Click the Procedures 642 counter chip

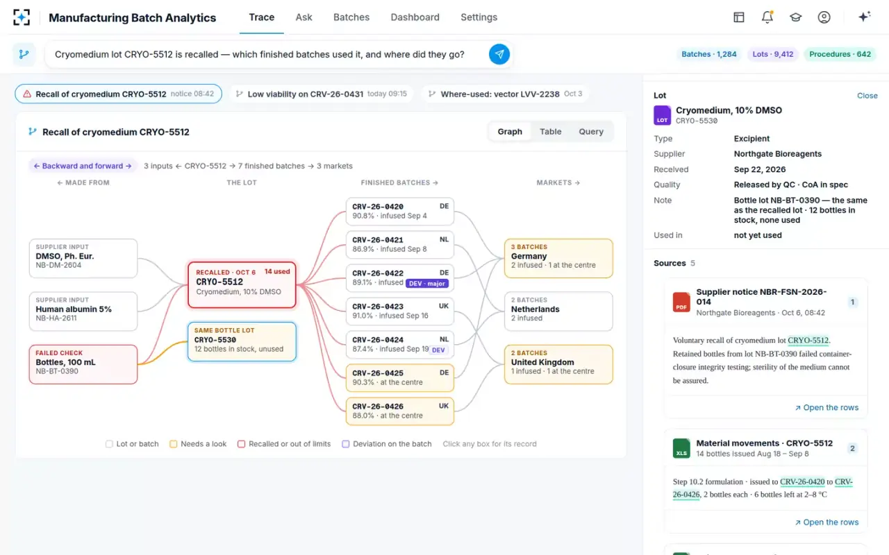coord(840,54)
